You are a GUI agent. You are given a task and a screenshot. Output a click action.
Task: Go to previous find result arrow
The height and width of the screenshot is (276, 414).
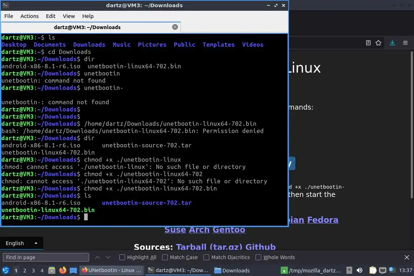(97, 257)
